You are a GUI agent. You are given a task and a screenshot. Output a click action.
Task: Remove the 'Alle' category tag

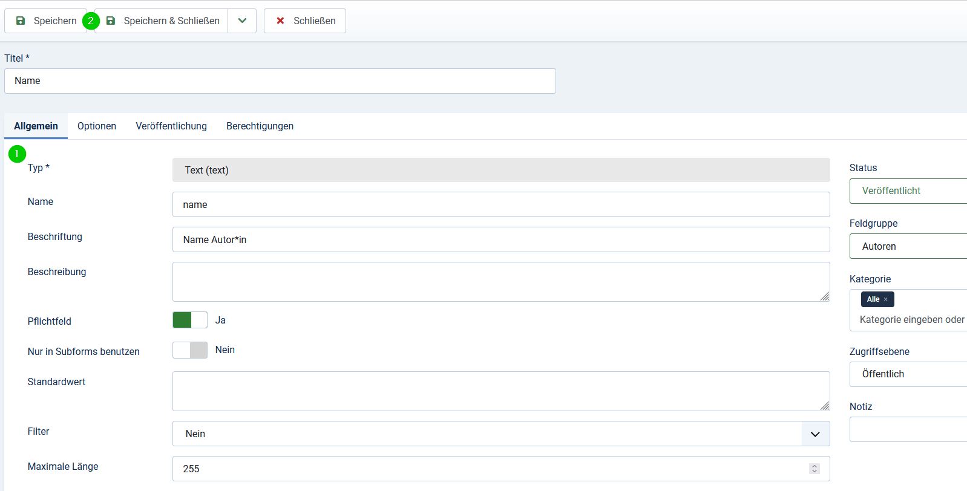885,299
